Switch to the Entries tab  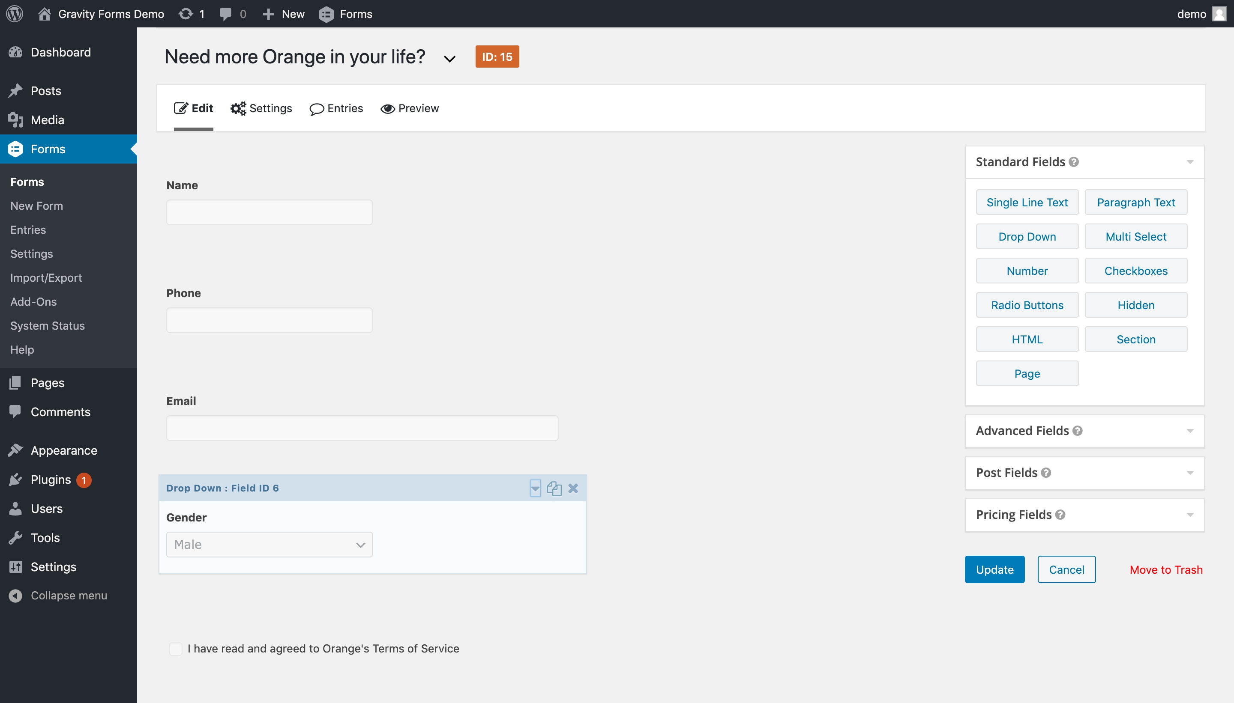[336, 108]
